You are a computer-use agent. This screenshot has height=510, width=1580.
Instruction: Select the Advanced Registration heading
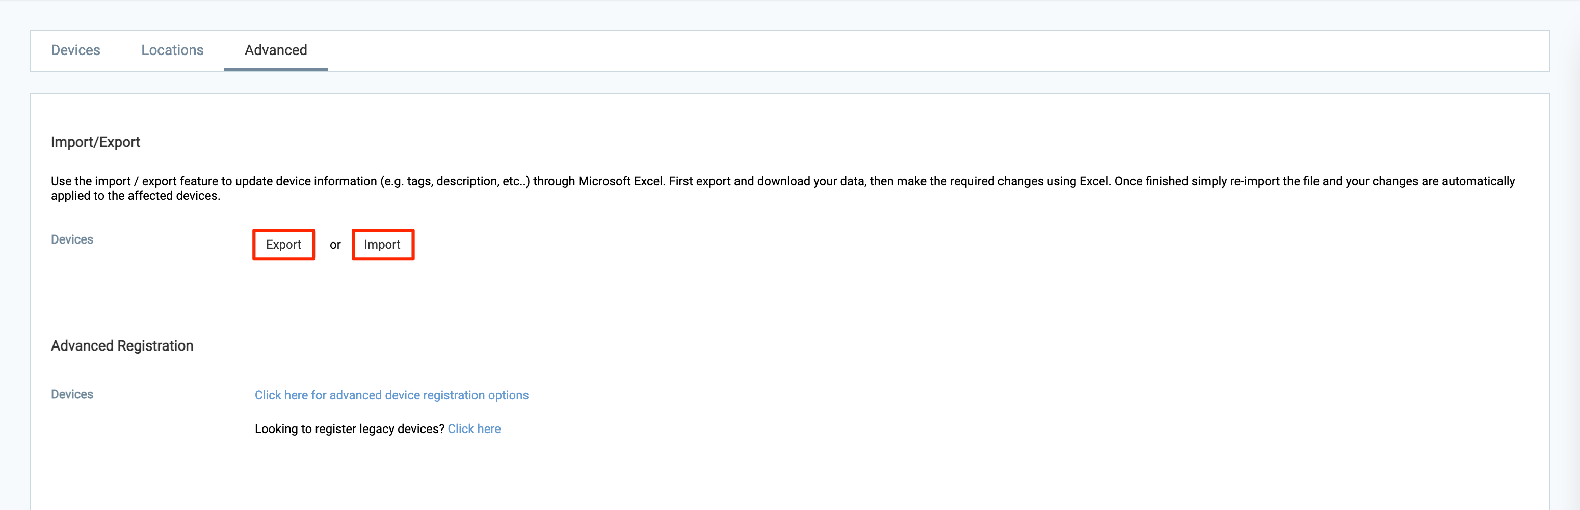(x=122, y=346)
